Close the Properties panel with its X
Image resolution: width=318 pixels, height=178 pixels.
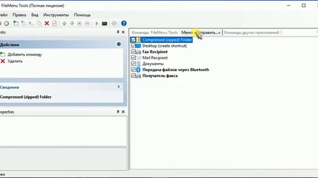[123, 112]
